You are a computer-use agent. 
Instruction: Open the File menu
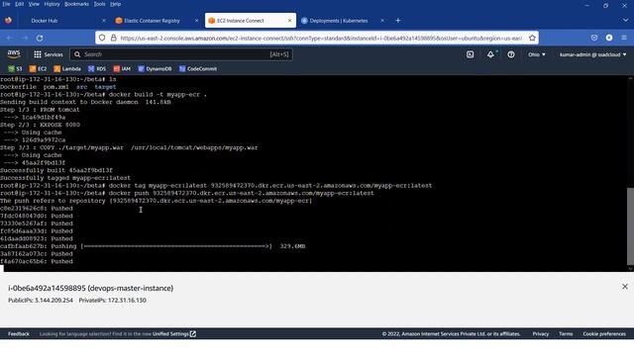[x=6, y=4]
